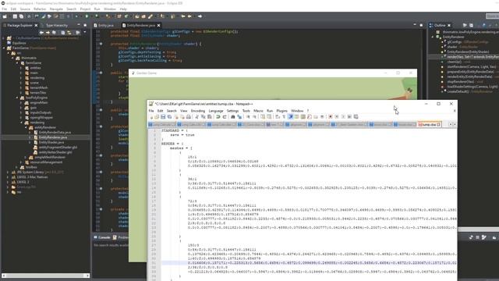Select the openglWrapper package
This screenshot has height=281, width=499.
pos(41,118)
